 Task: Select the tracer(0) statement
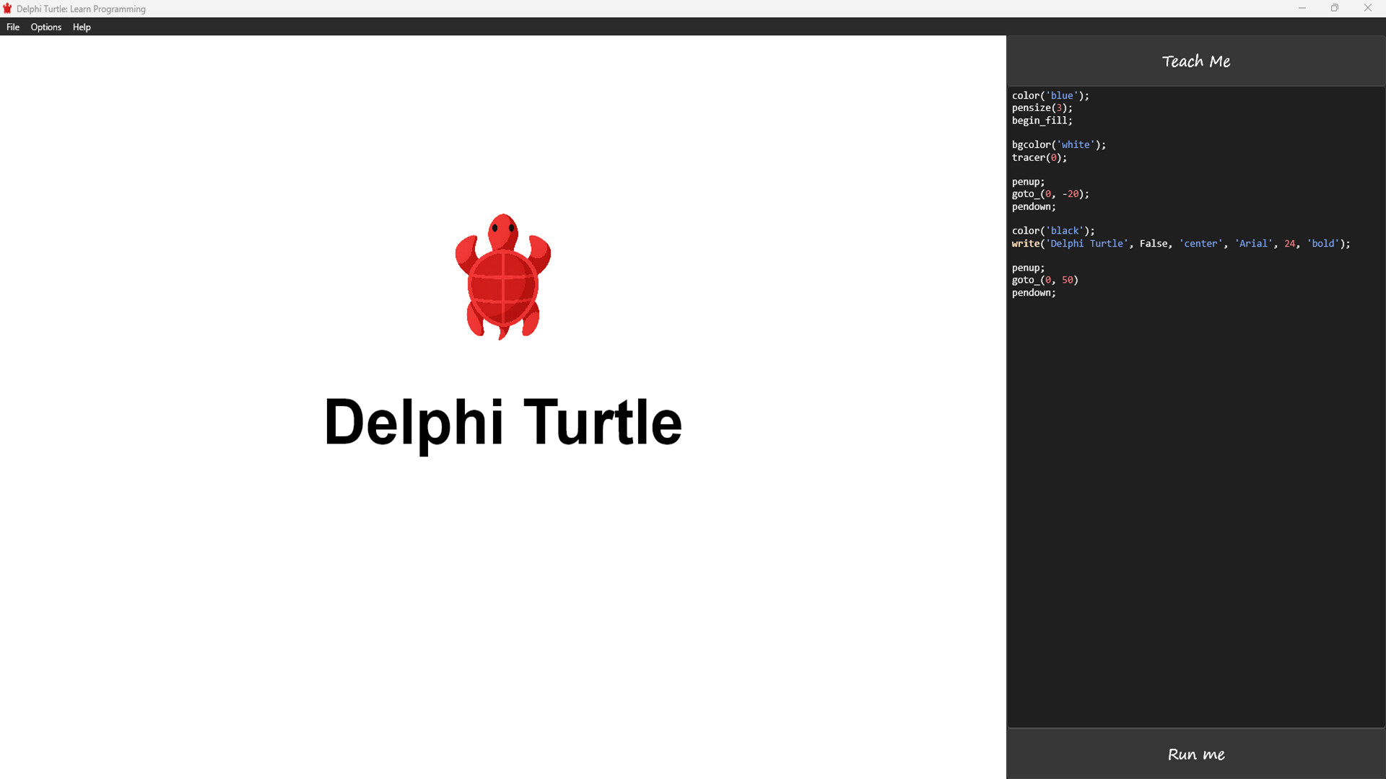[x=1039, y=157]
